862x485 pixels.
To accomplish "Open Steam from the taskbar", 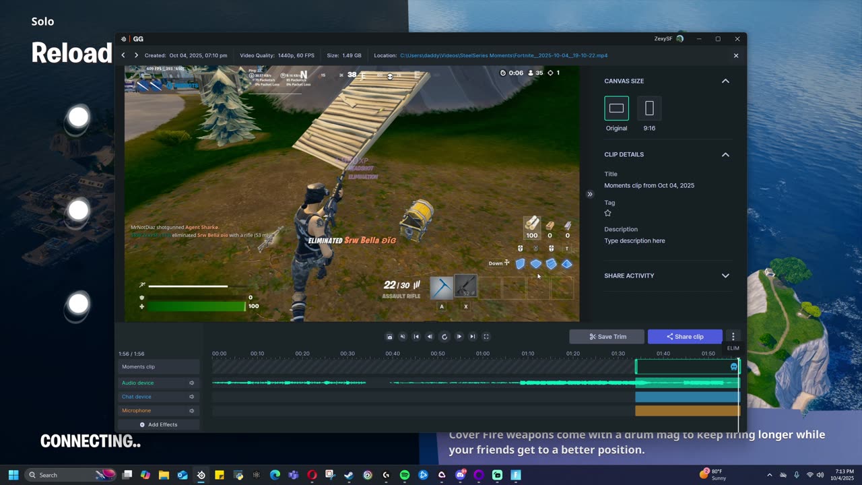I will click(x=349, y=475).
